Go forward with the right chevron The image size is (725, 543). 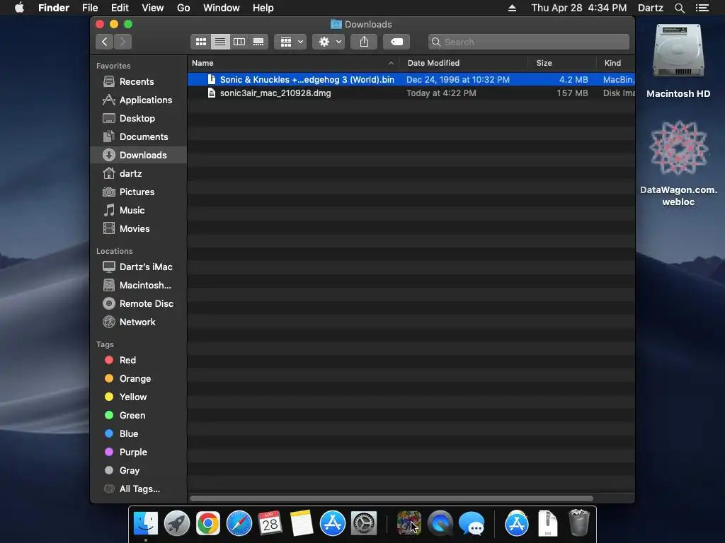tap(122, 42)
